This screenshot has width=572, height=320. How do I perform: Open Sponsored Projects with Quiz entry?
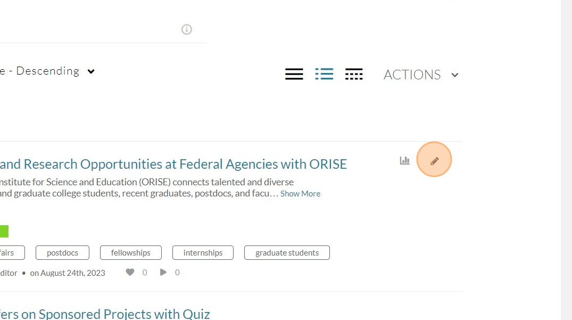[x=105, y=314]
